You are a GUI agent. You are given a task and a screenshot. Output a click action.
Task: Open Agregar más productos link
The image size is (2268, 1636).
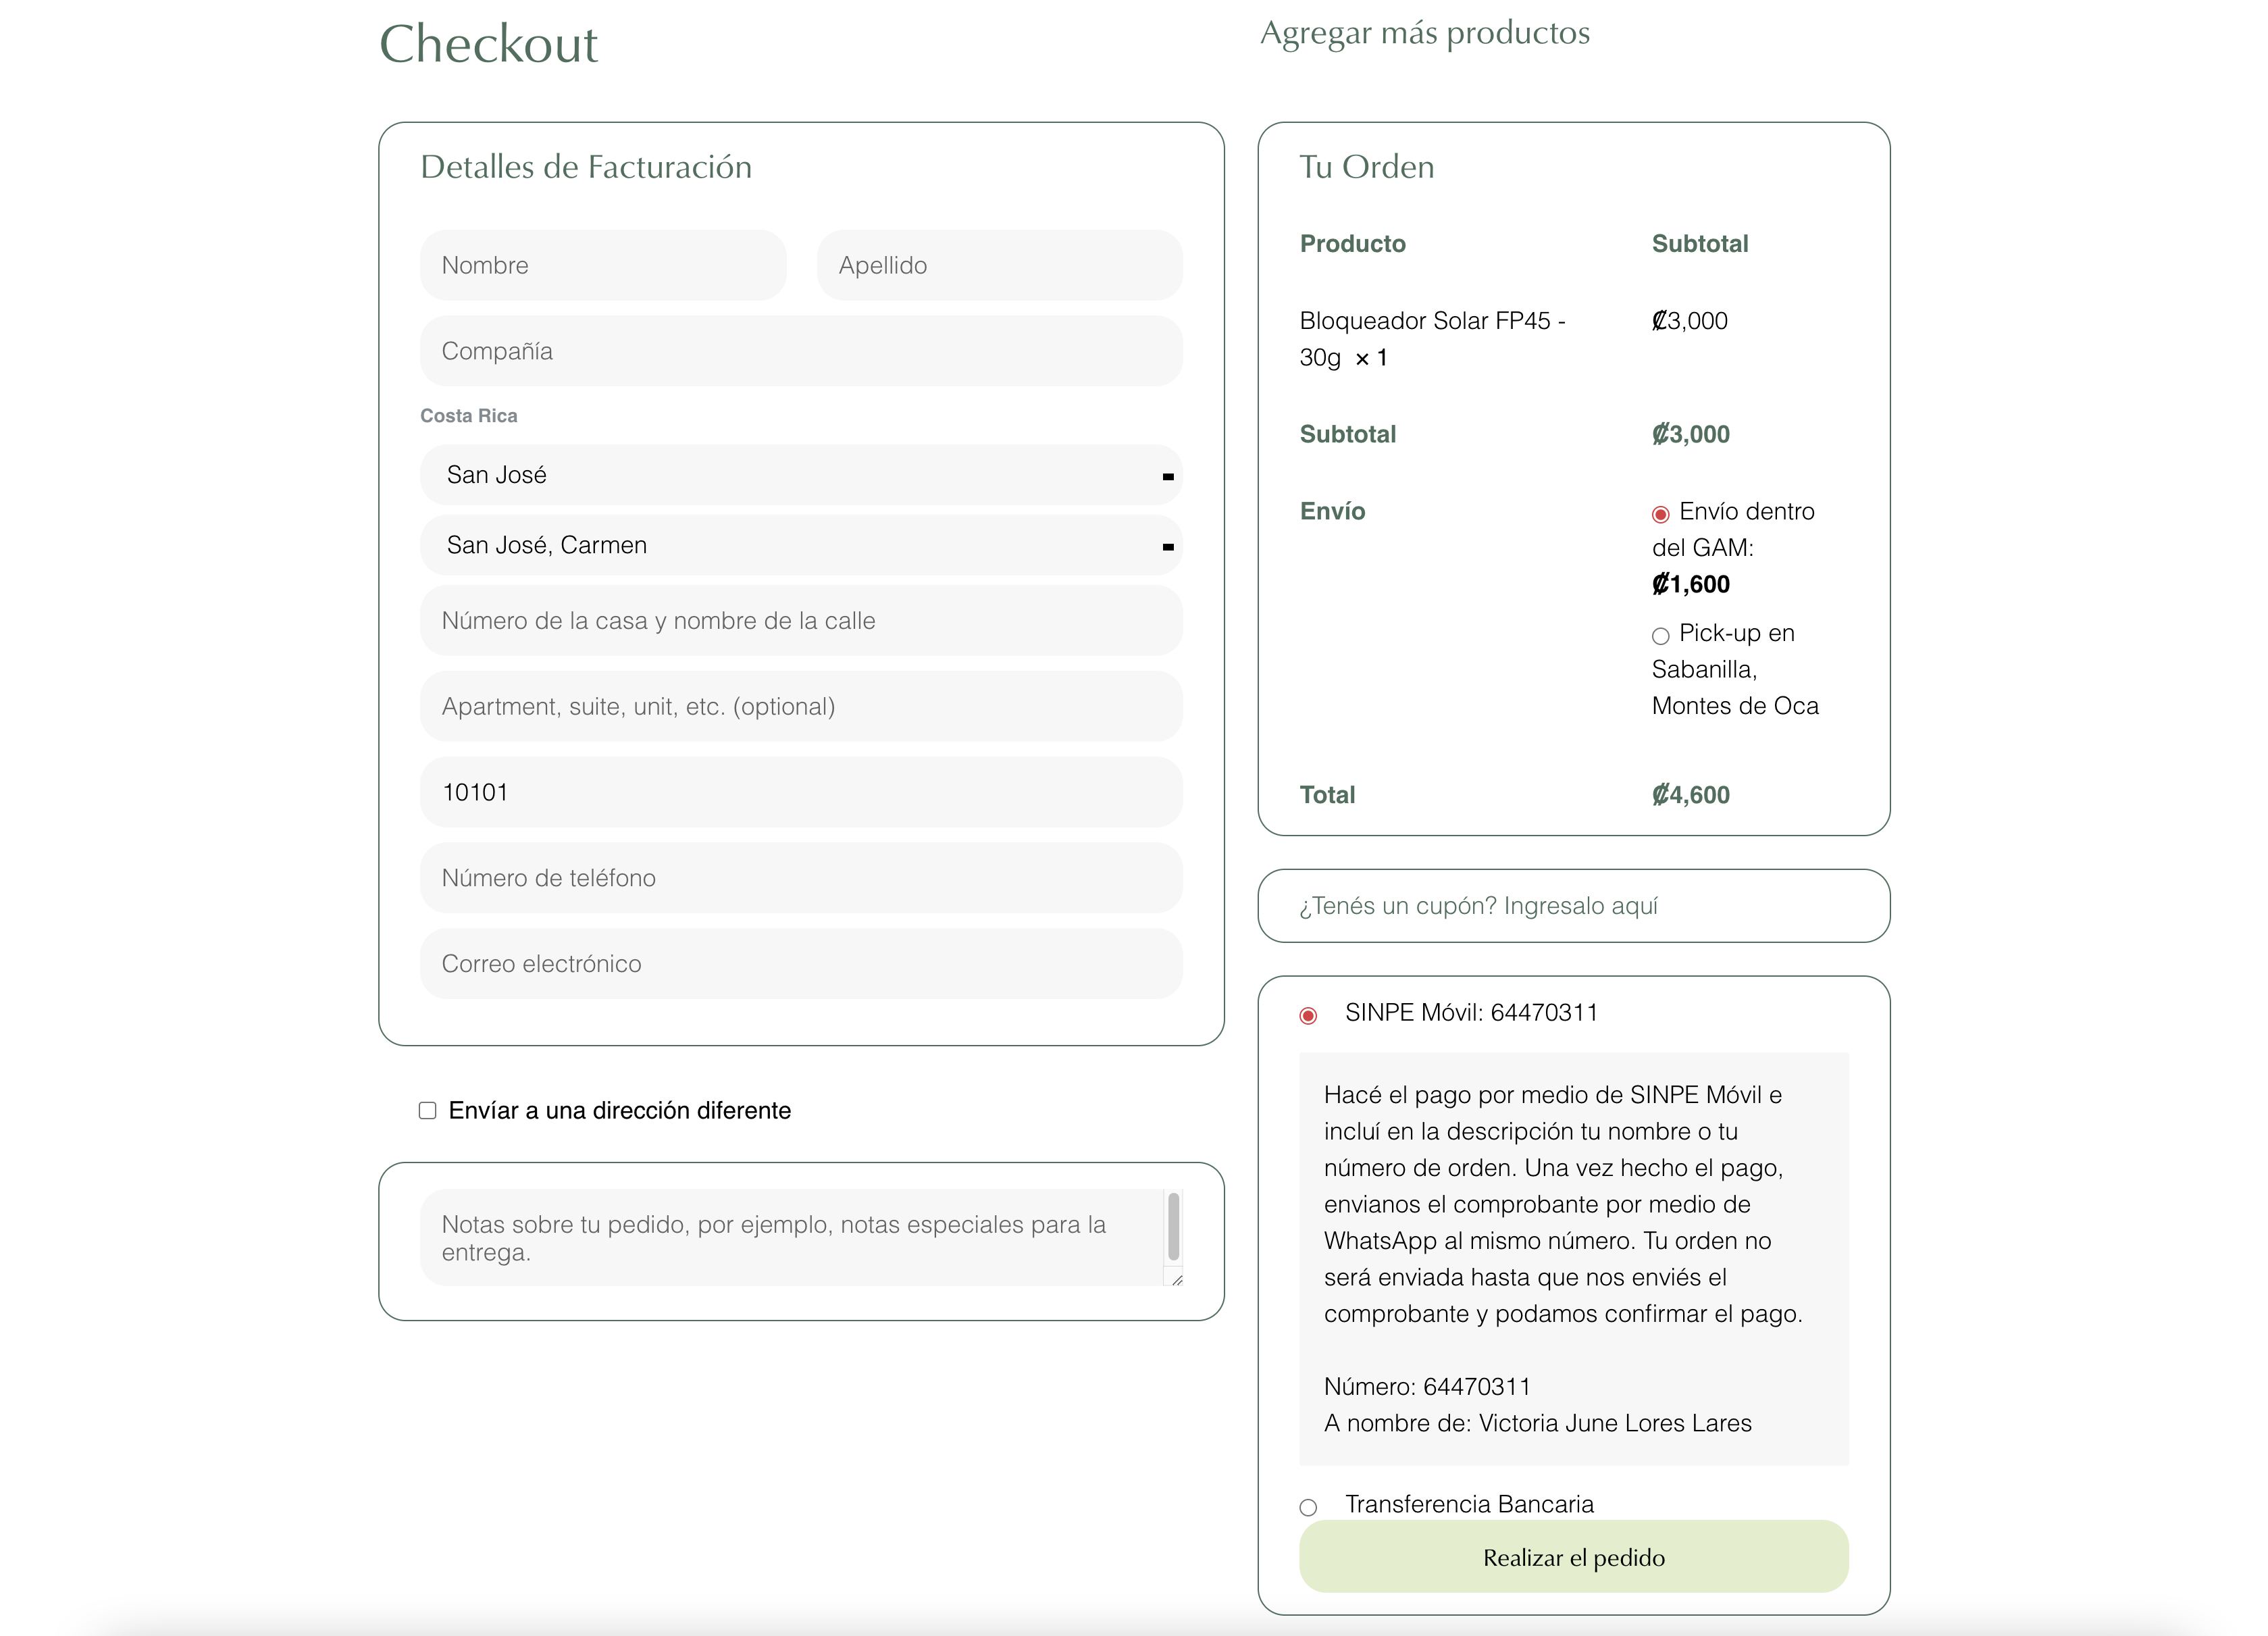pyautogui.click(x=1424, y=33)
